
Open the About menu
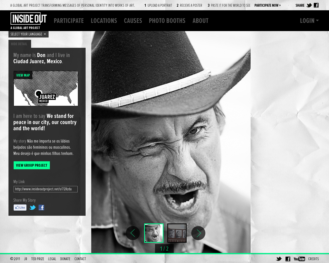(x=200, y=21)
